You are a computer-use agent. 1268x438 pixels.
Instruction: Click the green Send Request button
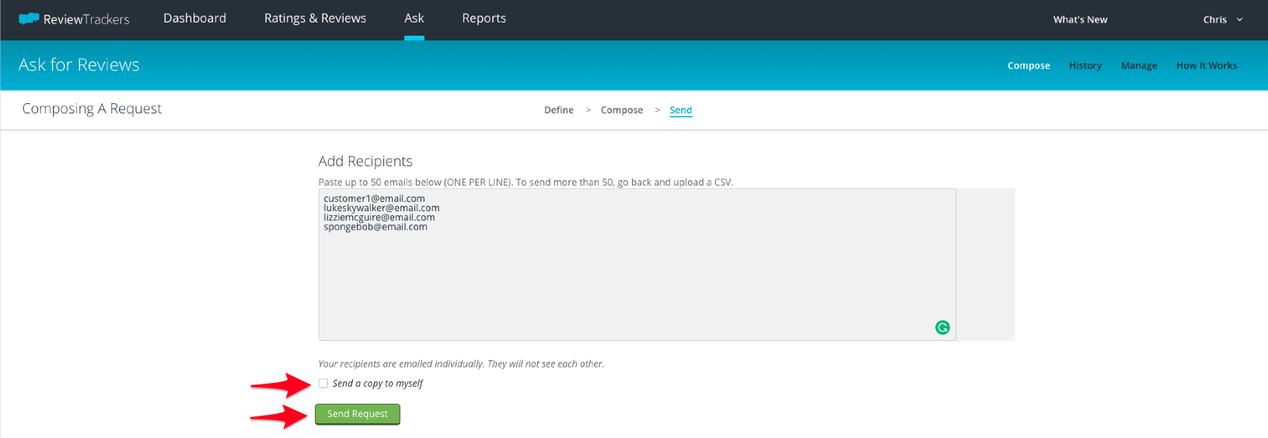click(x=358, y=414)
